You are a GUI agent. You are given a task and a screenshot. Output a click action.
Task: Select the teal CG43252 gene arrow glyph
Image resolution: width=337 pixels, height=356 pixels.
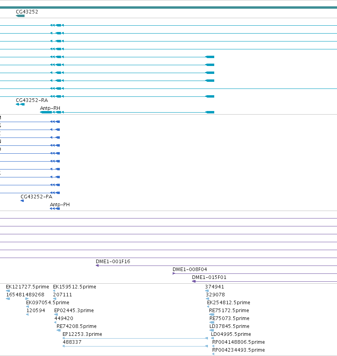[x=20, y=16]
